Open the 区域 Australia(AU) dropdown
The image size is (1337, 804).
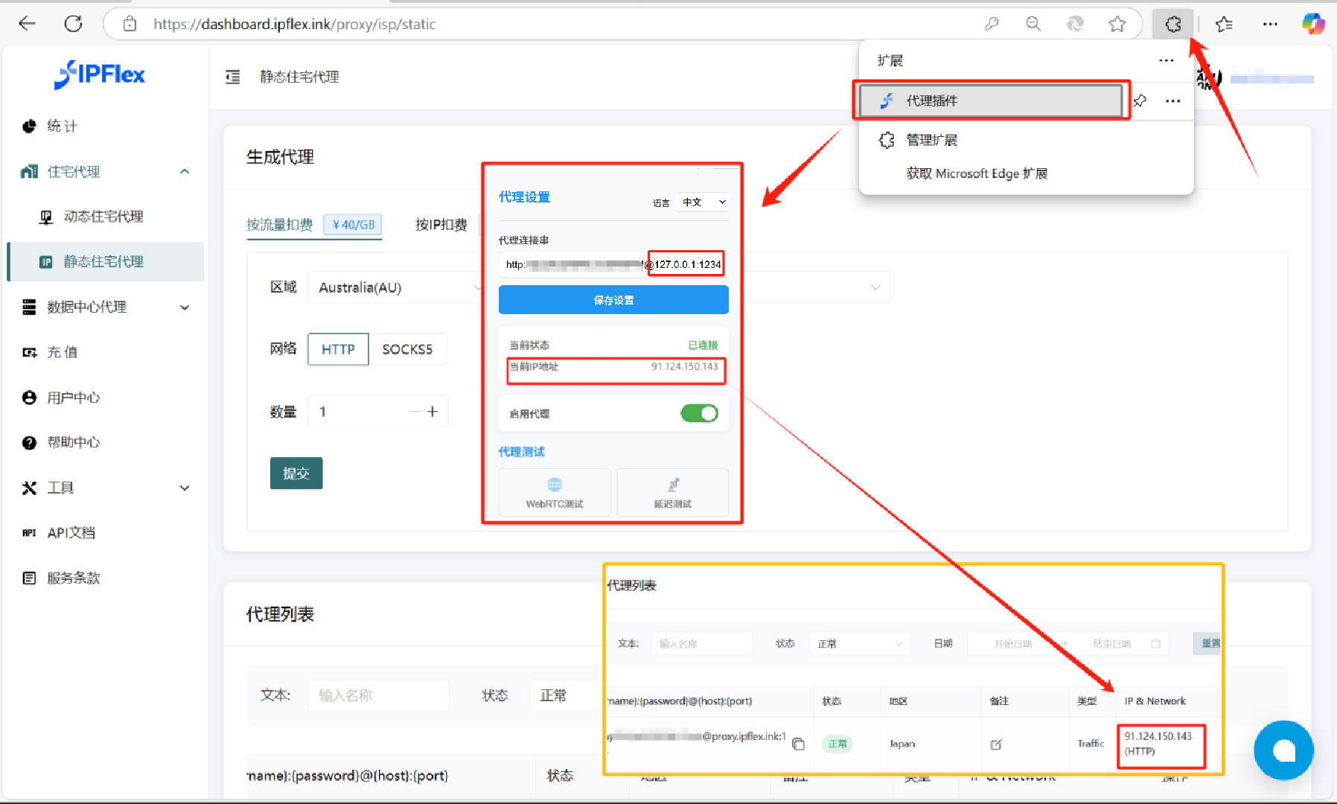point(395,287)
